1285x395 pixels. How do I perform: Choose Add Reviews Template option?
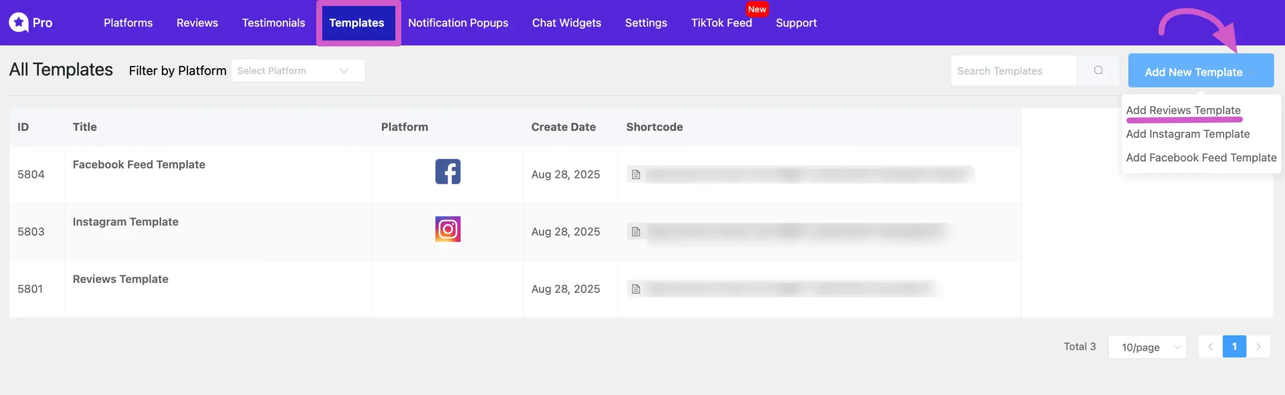pyautogui.click(x=1183, y=110)
